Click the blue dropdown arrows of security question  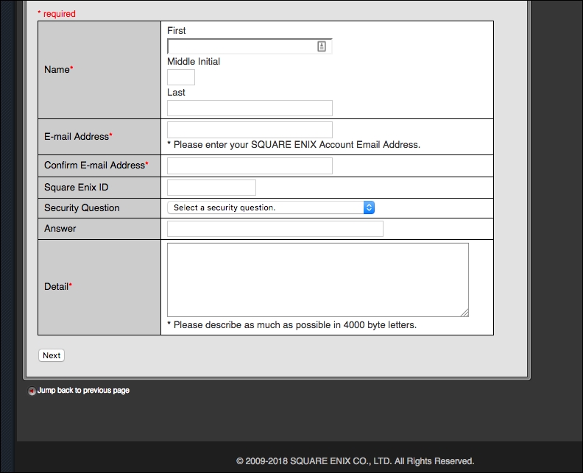(369, 207)
